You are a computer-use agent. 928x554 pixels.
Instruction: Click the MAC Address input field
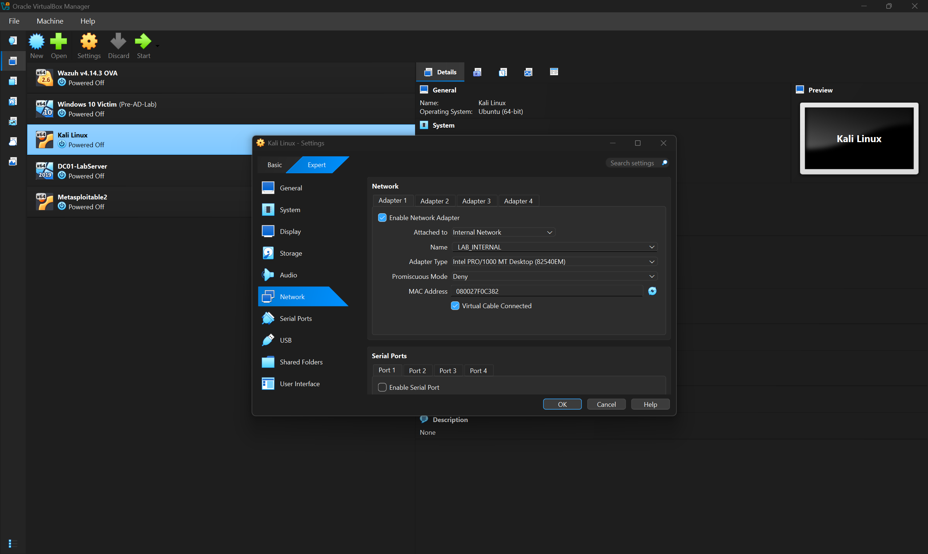coord(547,291)
